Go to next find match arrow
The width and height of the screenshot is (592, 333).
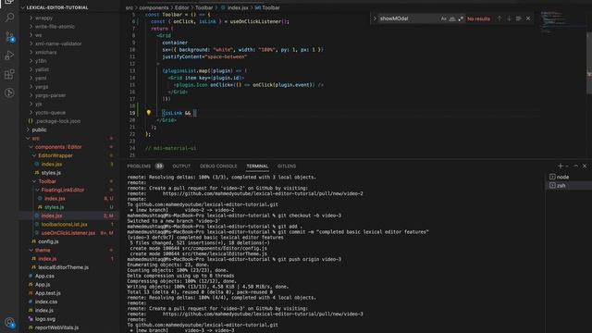(509, 18)
